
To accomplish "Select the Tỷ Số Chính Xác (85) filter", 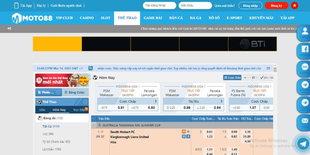I will click(56, 141).
